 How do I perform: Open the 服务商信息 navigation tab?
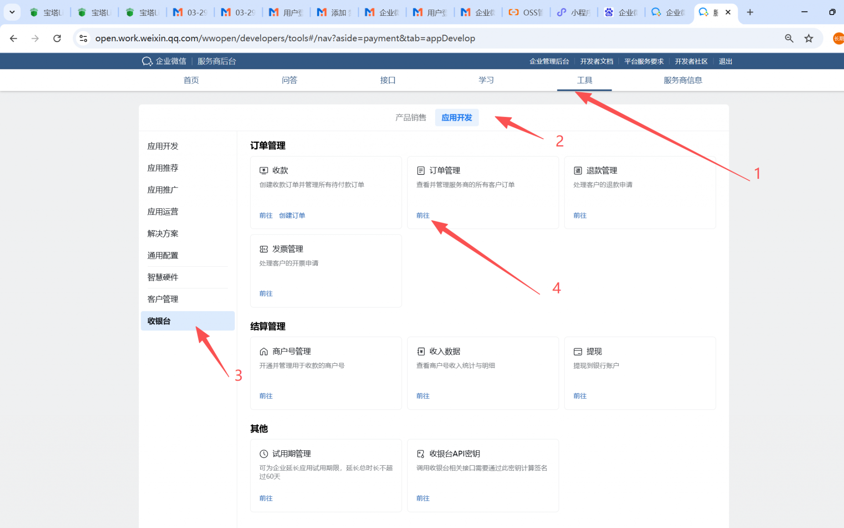point(682,80)
